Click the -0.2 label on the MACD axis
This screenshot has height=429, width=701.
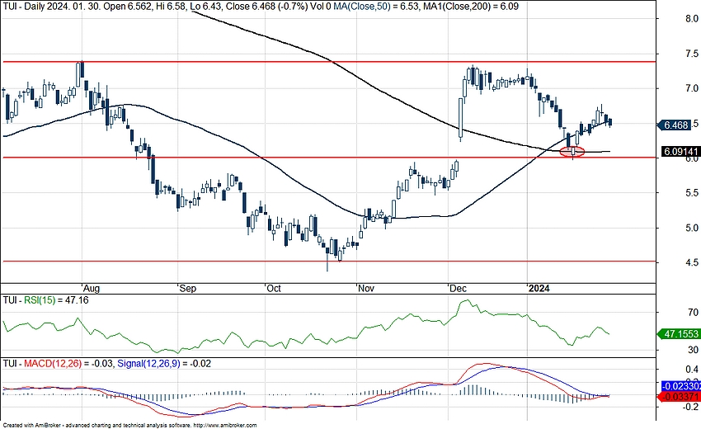tap(690, 407)
